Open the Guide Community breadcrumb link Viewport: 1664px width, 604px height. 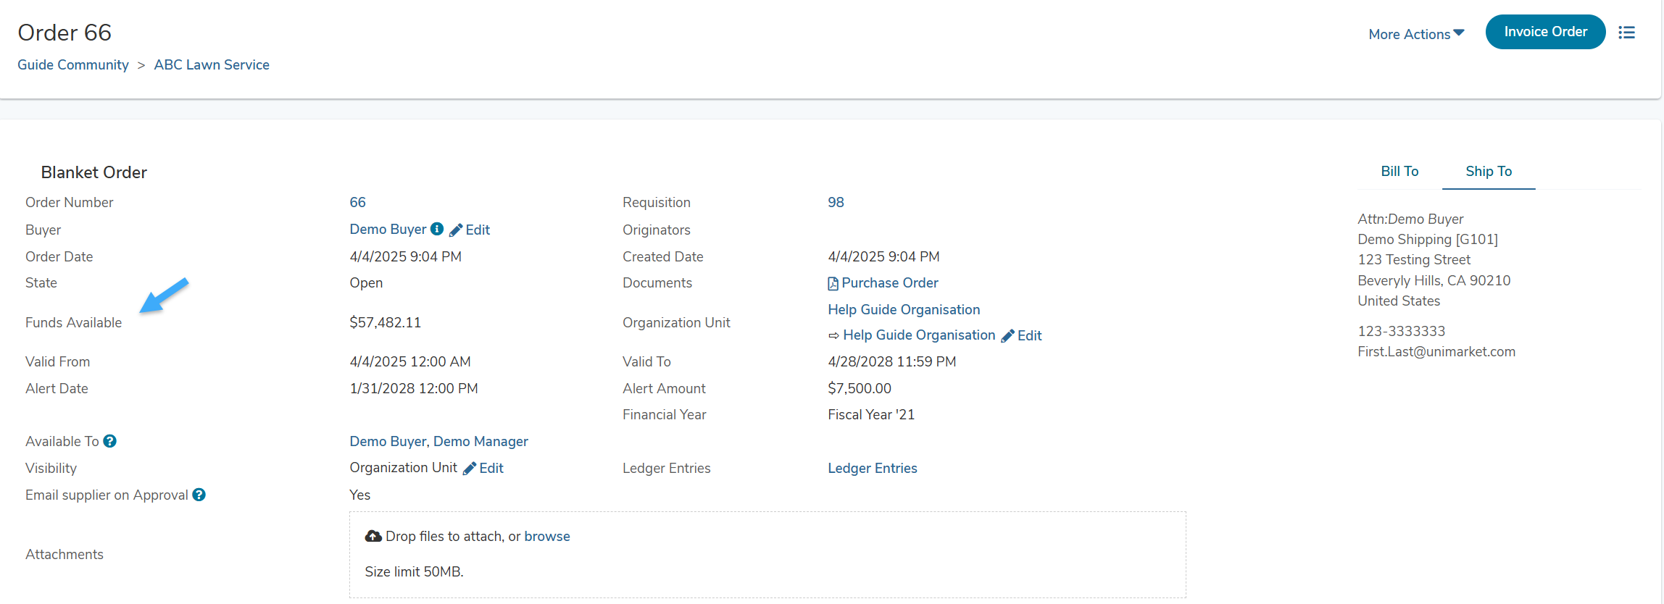[73, 64]
